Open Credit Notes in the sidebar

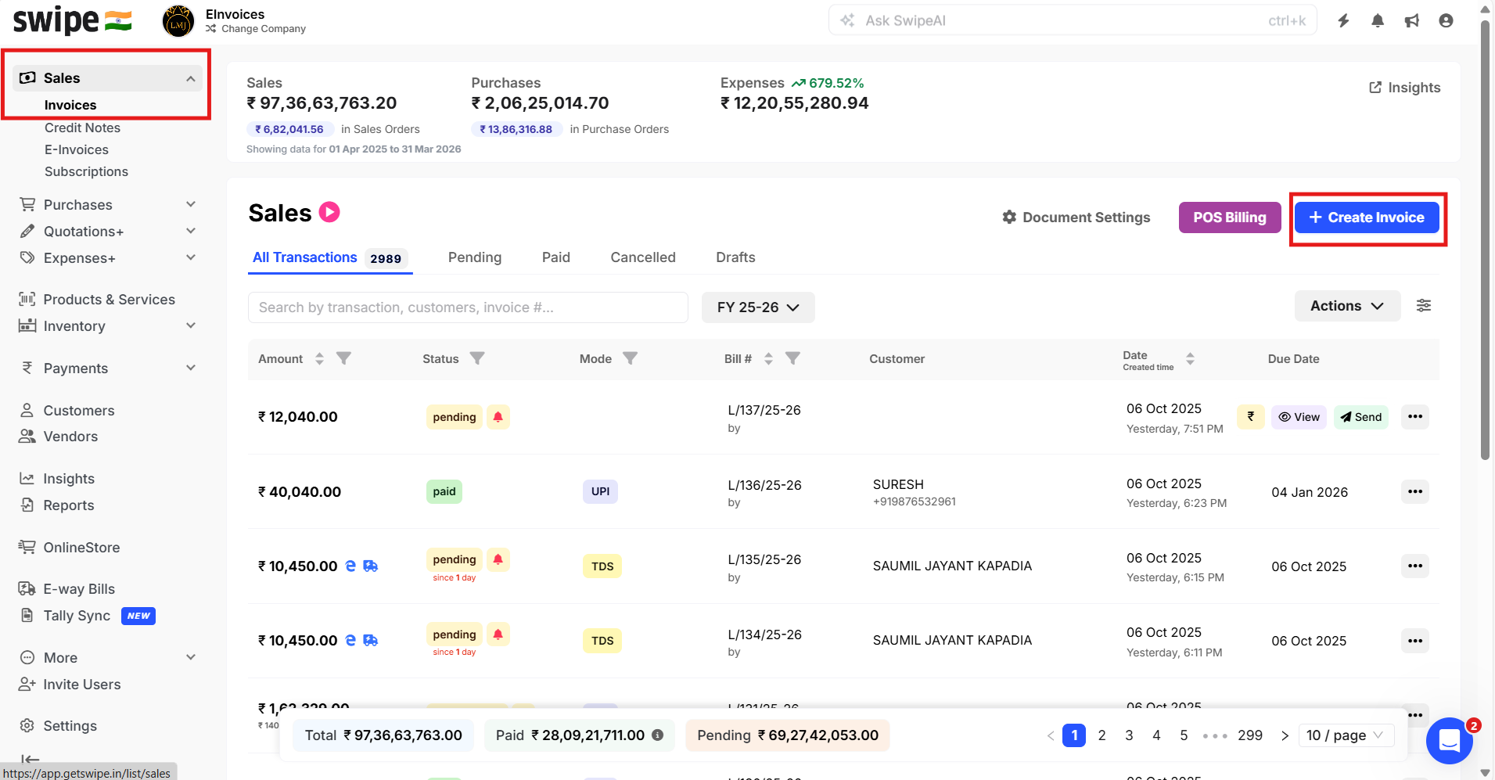coord(82,128)
